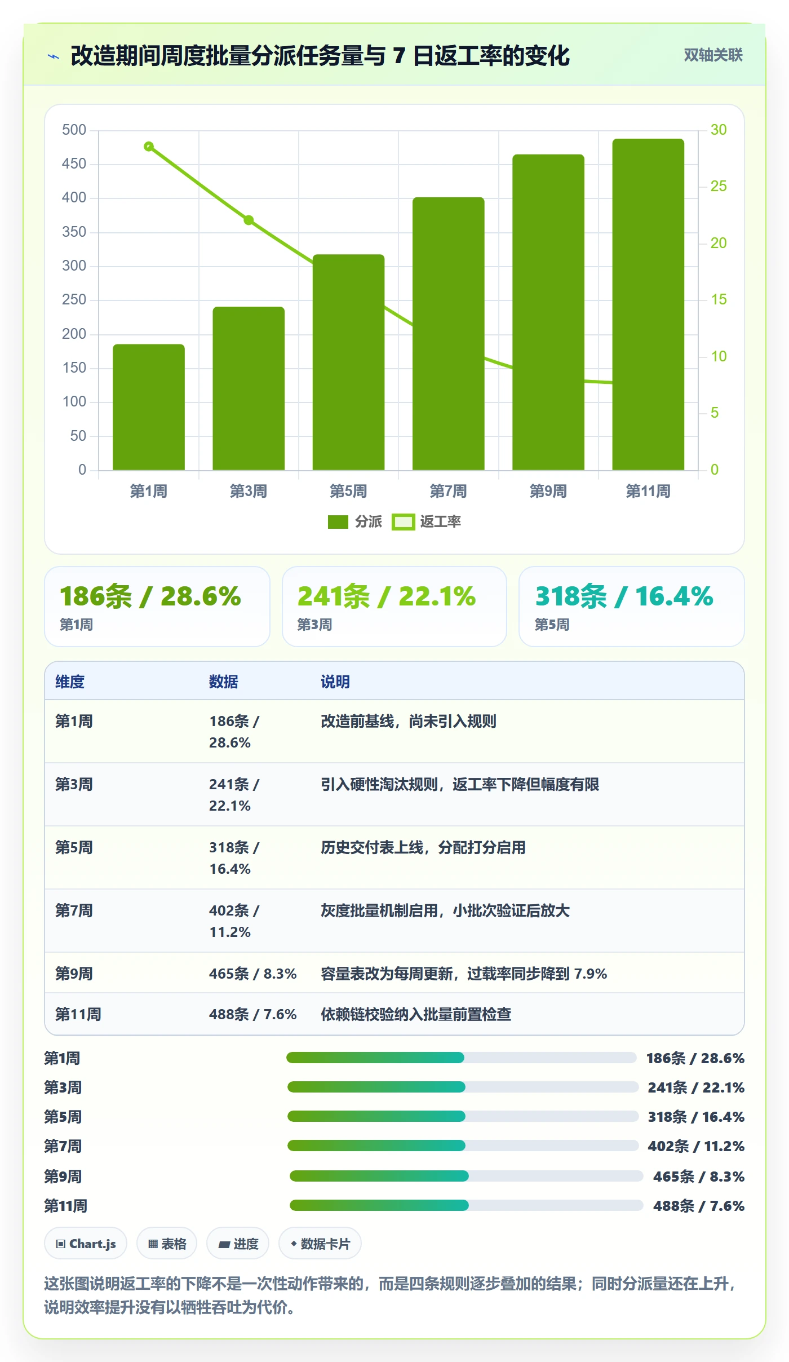The image size is (789, 1362).
Task: Click the 第3周 progress bar
Action: 463,1087
